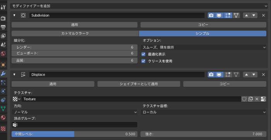Click the 頂点グループ field
Viewport: 271px width, 140px height.
pos(74,125)
